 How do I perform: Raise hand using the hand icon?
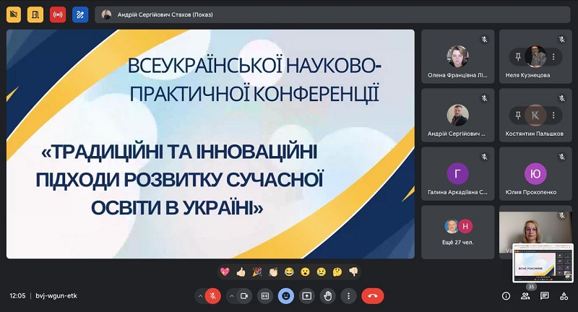pos(328,295)
